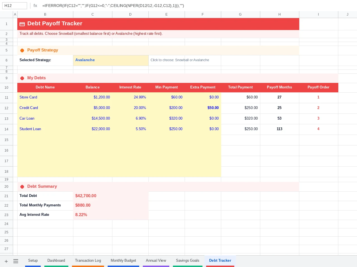The width and height of the screenshot is (357, 267).
Task: Click the 5.50% student loan rate
Action: point(130,129)
